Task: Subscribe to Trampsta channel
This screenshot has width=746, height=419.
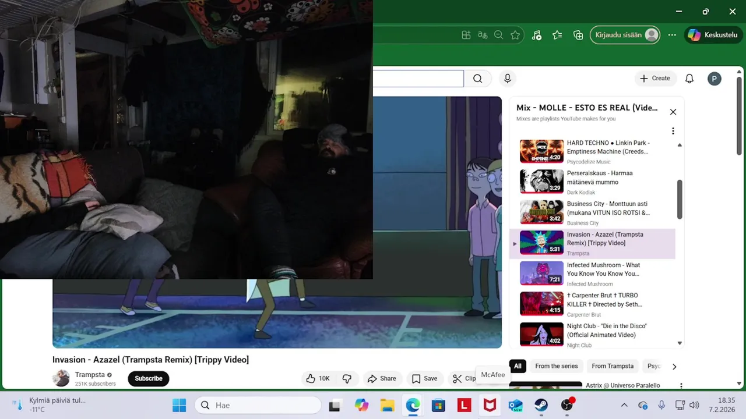Action: click(149, 378)
